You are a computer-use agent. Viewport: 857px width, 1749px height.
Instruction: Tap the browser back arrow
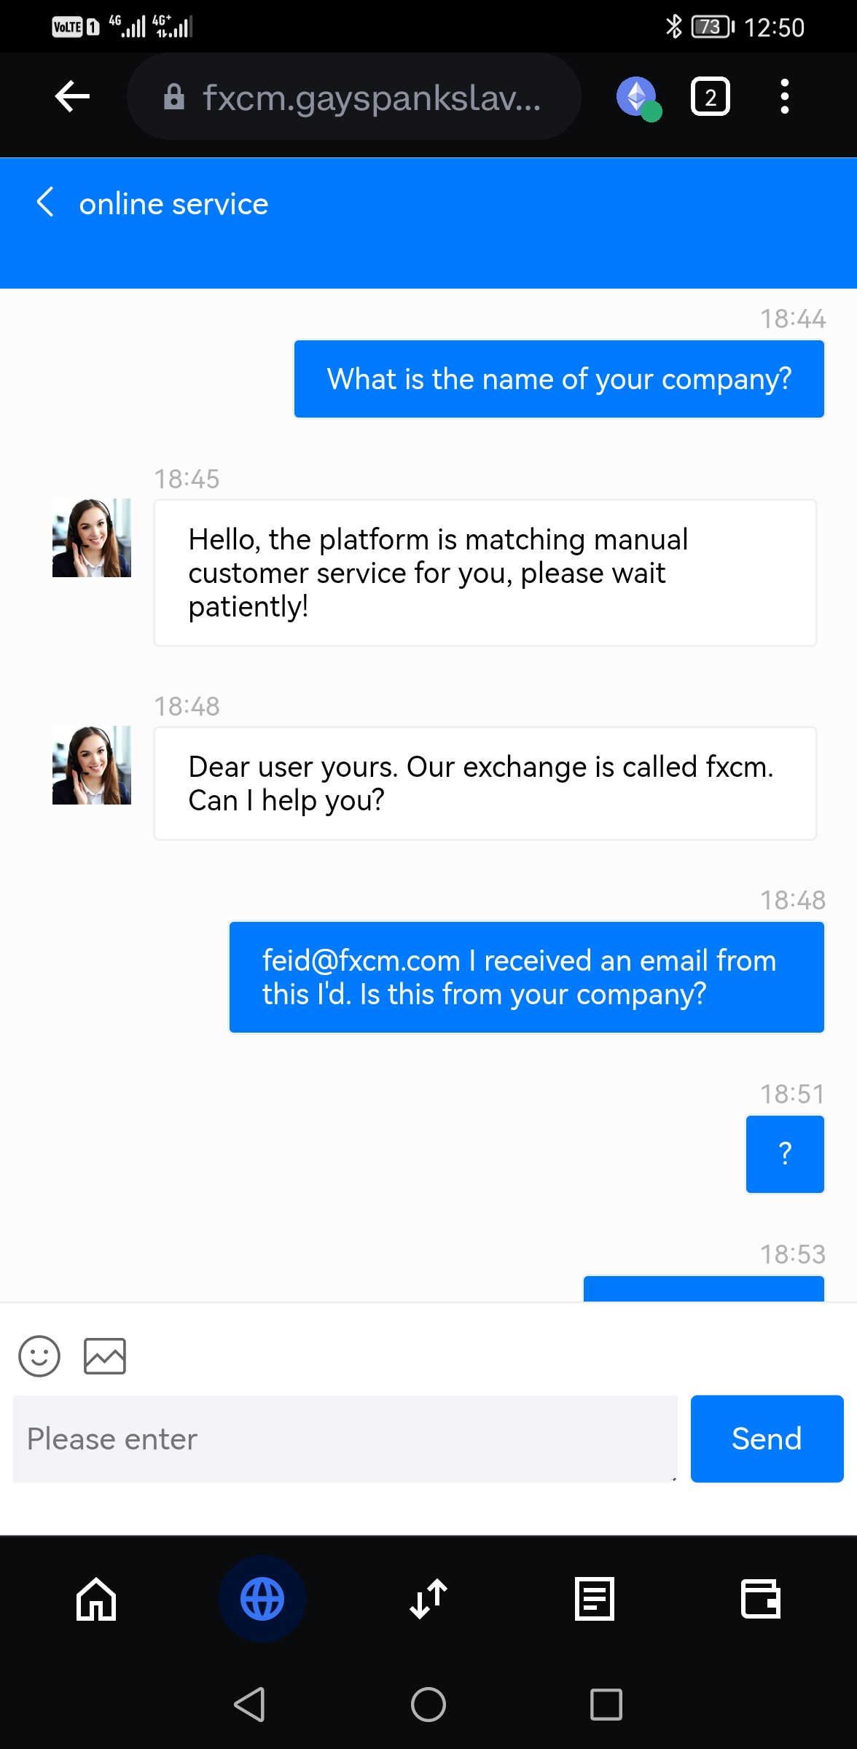[72, 96]
